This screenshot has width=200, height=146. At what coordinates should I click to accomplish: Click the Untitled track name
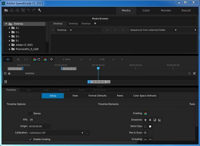30,73
